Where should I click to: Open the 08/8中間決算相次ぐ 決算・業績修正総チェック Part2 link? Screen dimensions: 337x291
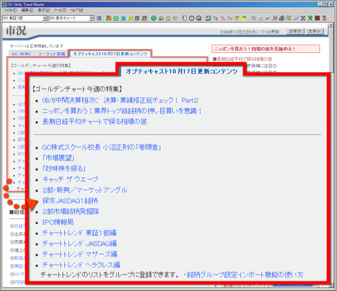[120, 100]
